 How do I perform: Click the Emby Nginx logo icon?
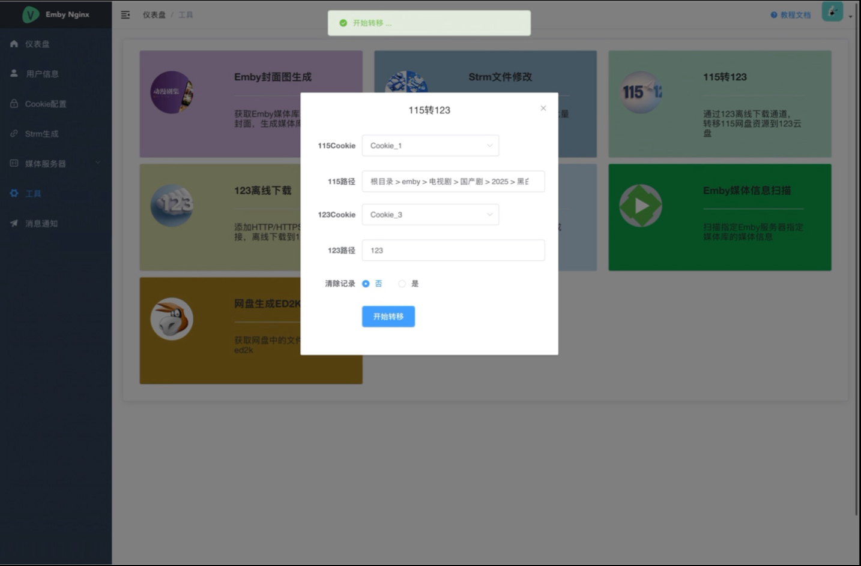point(31,14)
